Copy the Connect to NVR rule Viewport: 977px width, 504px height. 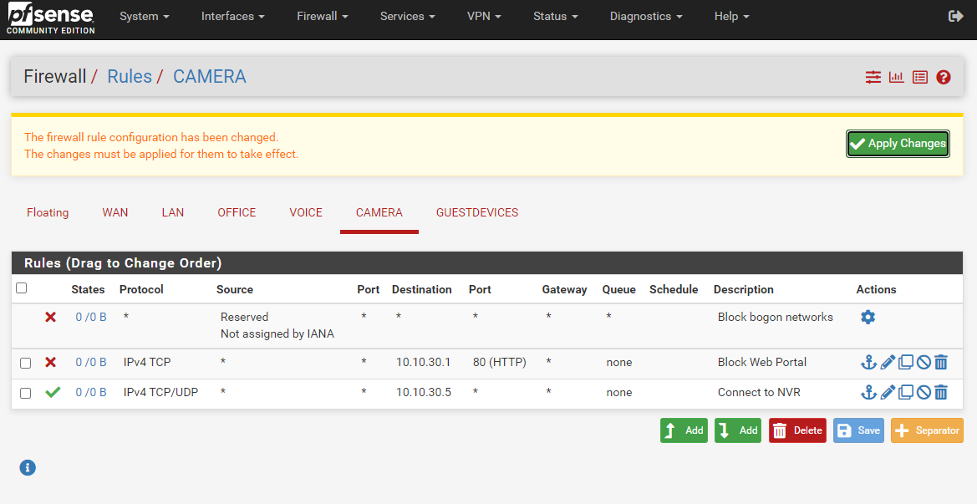906,393
